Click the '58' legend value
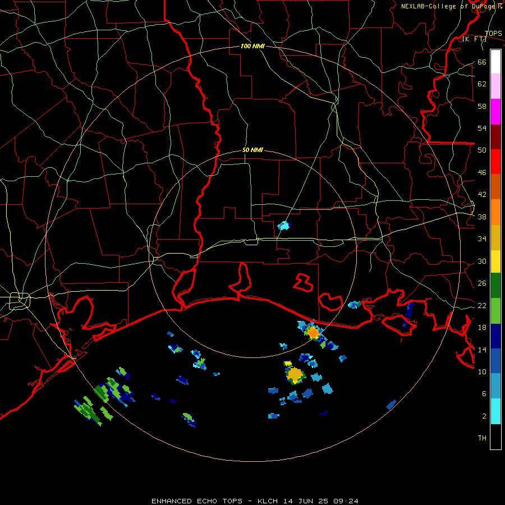 482,106
